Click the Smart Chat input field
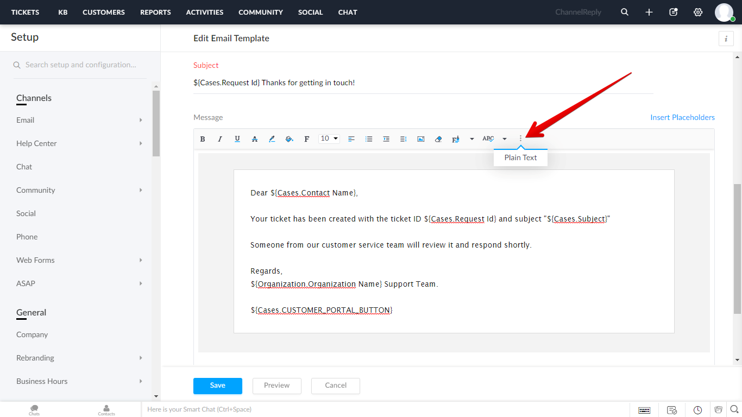 click(x=385, y=409)
